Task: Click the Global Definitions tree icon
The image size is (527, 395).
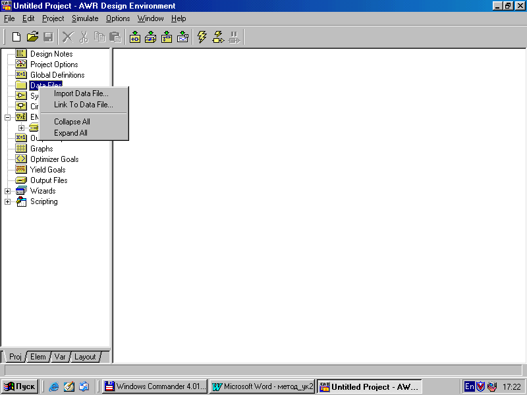Action: click(x=21, y=74)
